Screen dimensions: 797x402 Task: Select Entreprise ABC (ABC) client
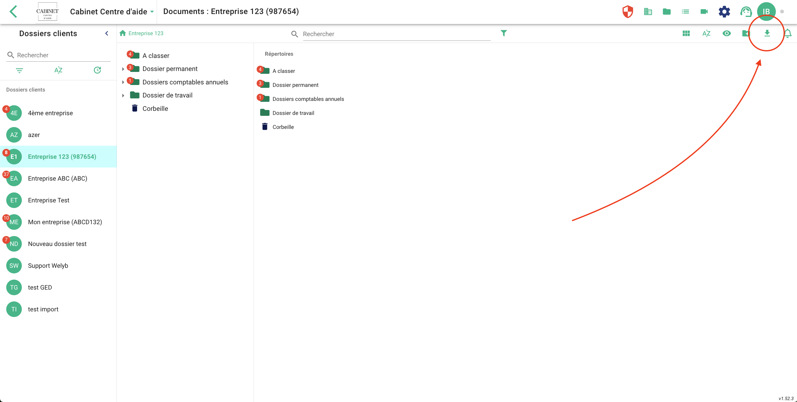click(58, 178)
